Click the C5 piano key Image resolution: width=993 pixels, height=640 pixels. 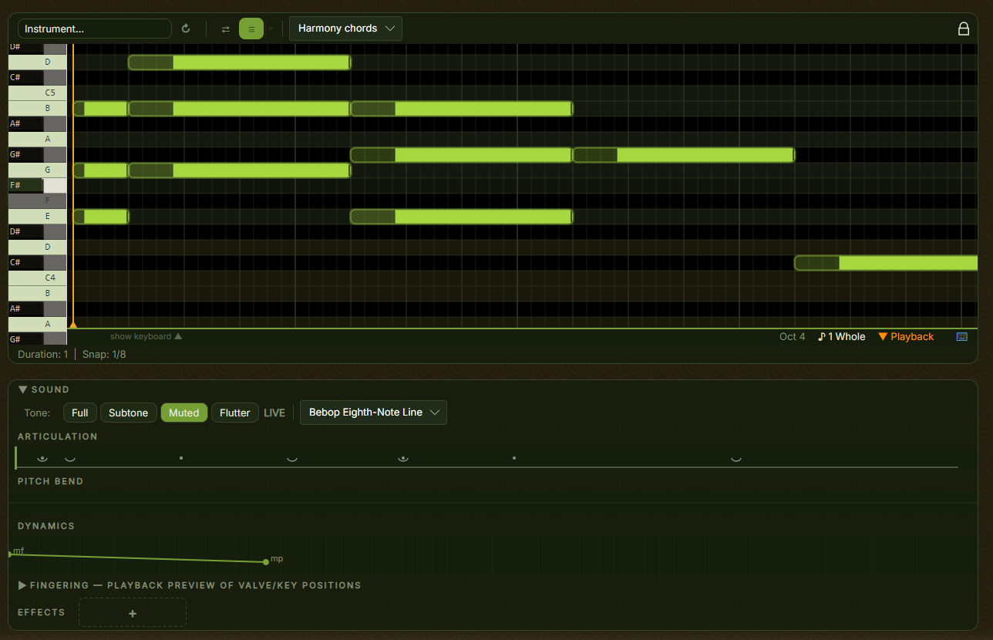[x=38, y=93]
